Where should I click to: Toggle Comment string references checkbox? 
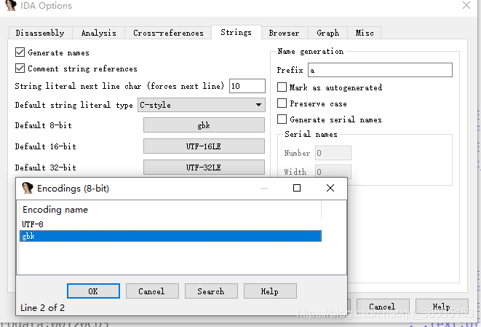point(20,68)
